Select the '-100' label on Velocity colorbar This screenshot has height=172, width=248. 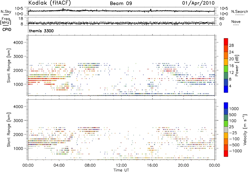[234, 139]
